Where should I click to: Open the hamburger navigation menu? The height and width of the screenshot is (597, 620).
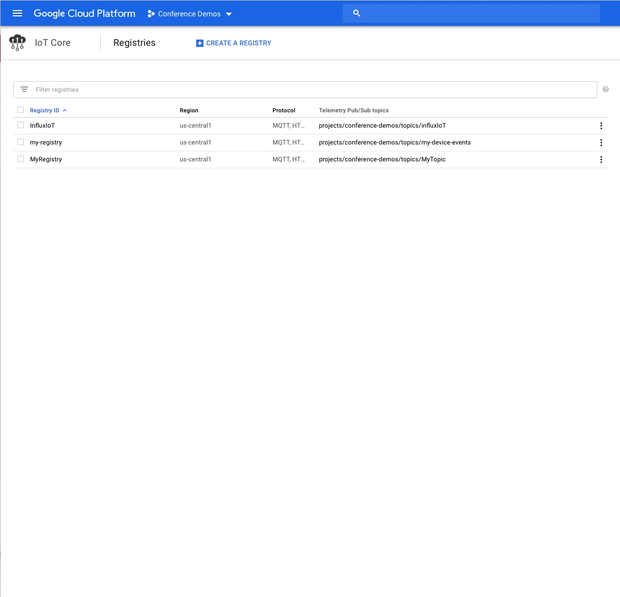[17, 13]
